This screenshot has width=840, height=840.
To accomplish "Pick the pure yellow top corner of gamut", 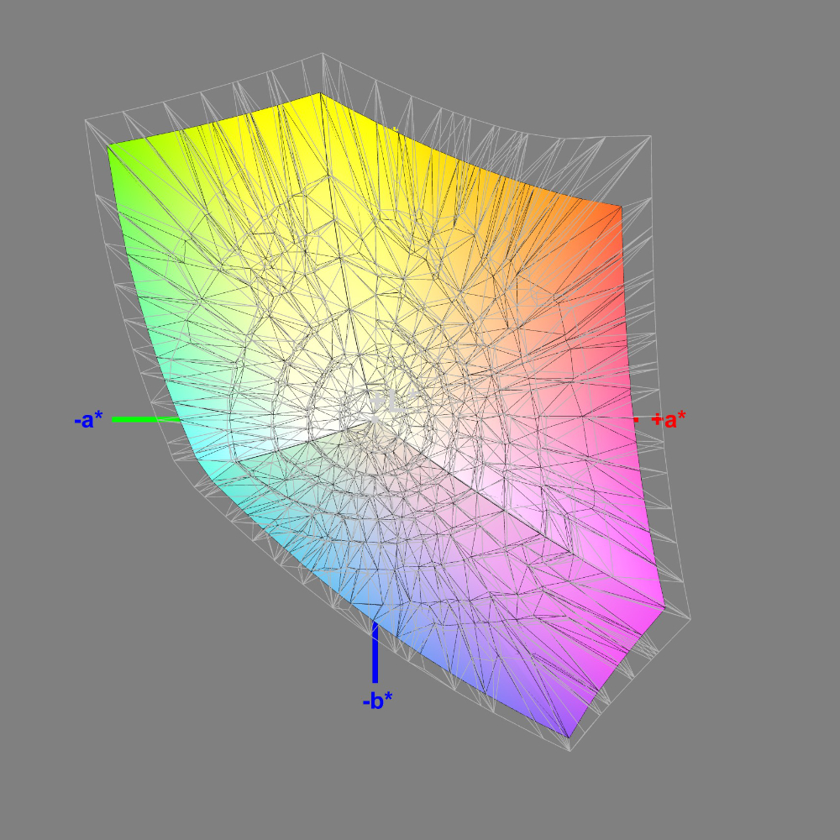I will pos(319,97).
